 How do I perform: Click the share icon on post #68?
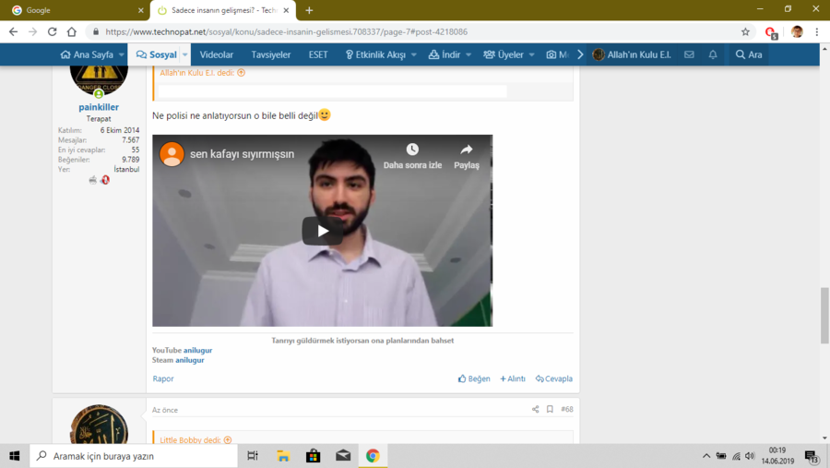[535, 409]
